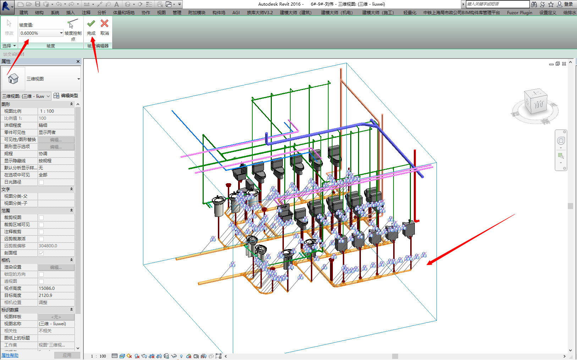Click the Text tool 'A' icon
Viewport: 577px width, 360px height.
point(116,4)
